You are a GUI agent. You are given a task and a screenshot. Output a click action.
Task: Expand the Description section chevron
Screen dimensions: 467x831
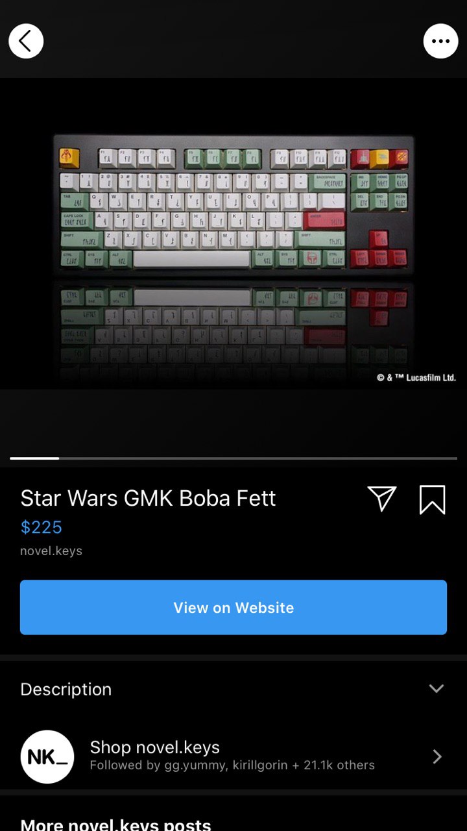click(437, 689)
